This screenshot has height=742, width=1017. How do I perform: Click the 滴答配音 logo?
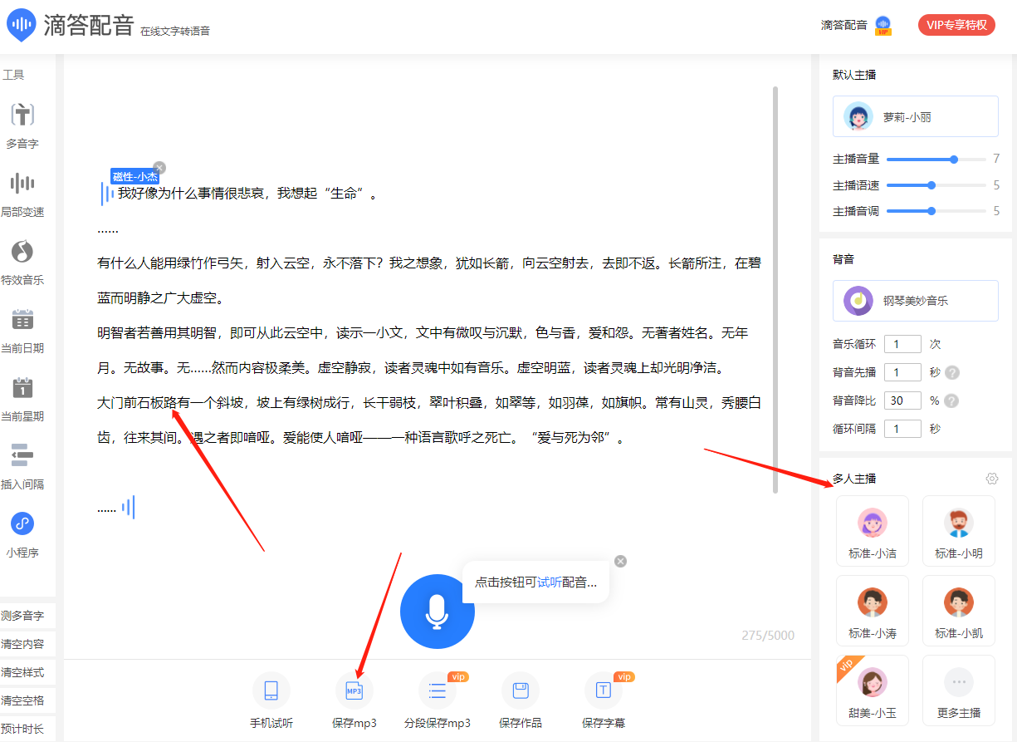(x=71, y=26)
